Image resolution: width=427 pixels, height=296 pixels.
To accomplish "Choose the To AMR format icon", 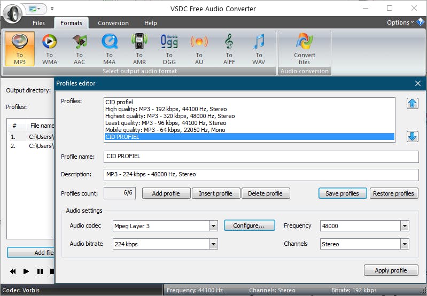I will (139, 49).
